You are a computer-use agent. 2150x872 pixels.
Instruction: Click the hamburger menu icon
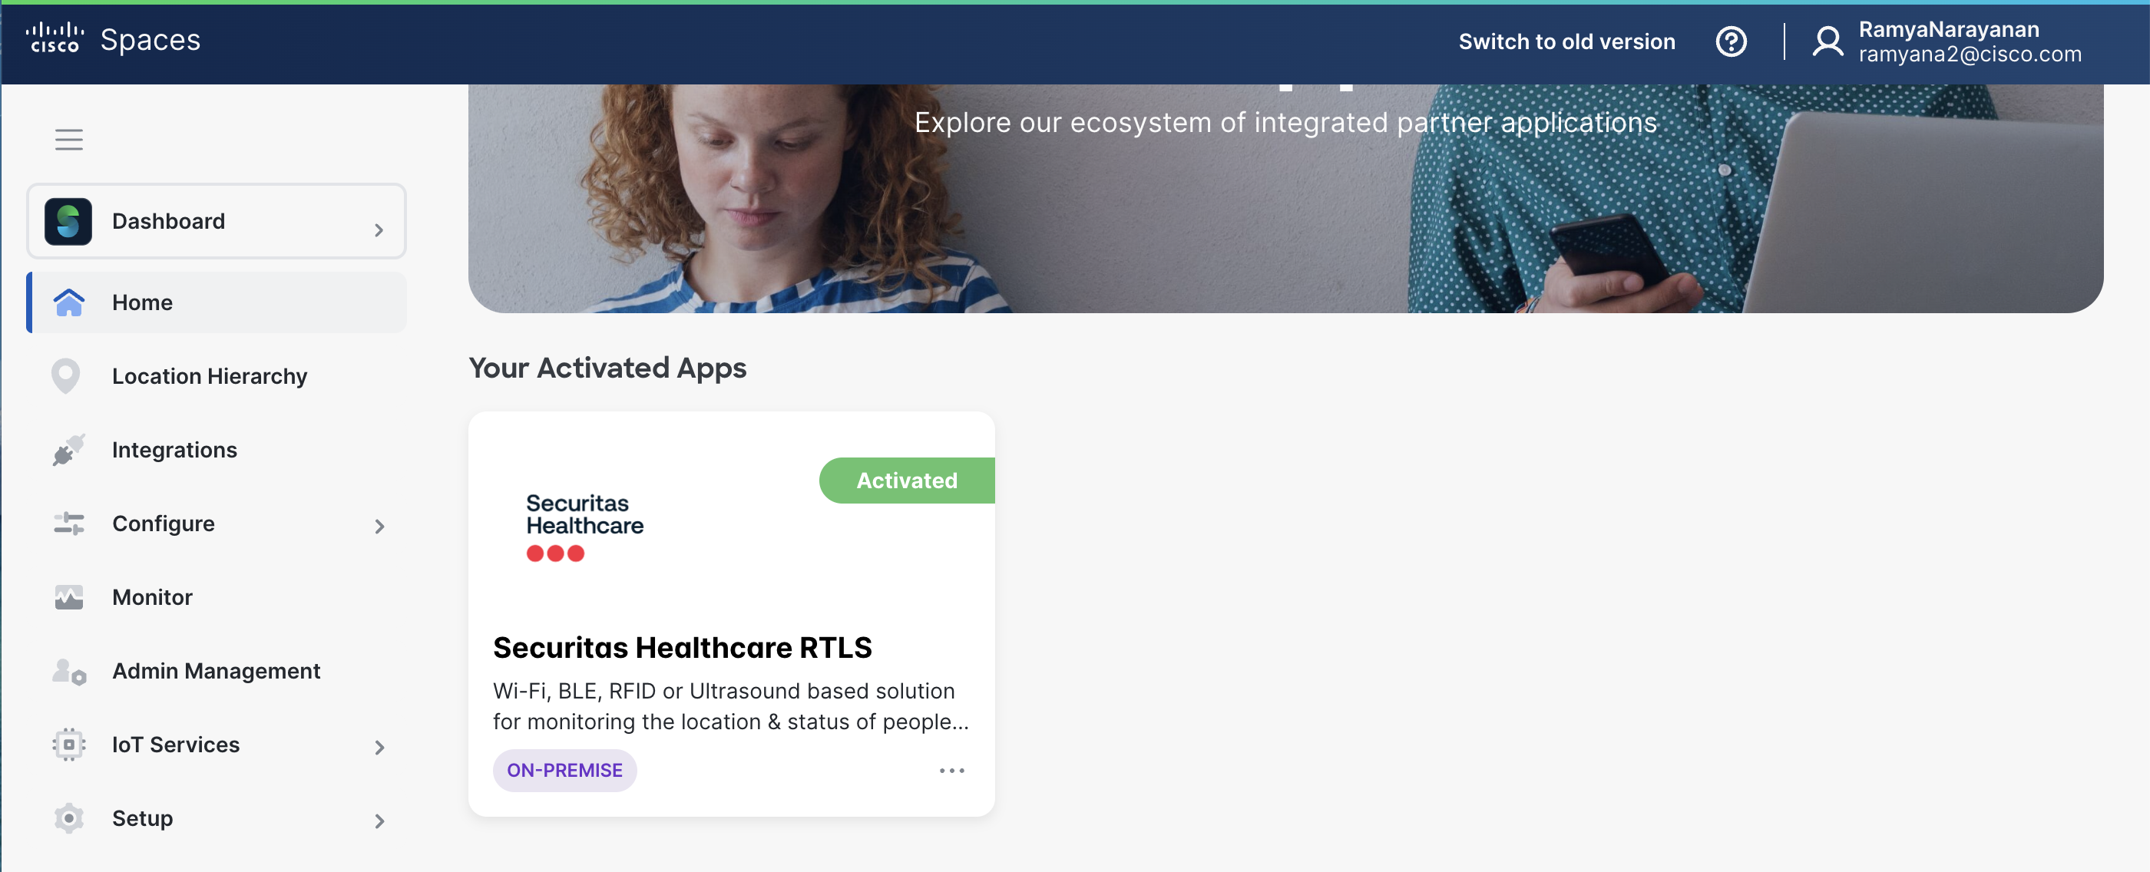click(x=68, y=140)
